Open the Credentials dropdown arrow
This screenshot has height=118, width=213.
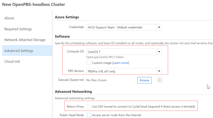click(x=159, y=27)
